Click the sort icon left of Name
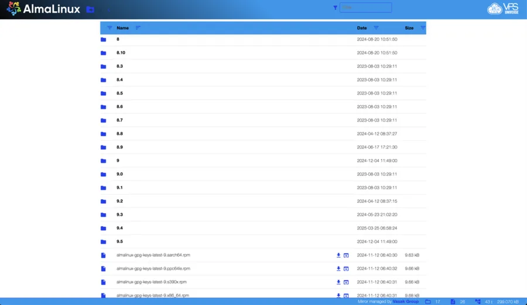Viewport: 527px width, 305px height. click(x=109, y=28)
